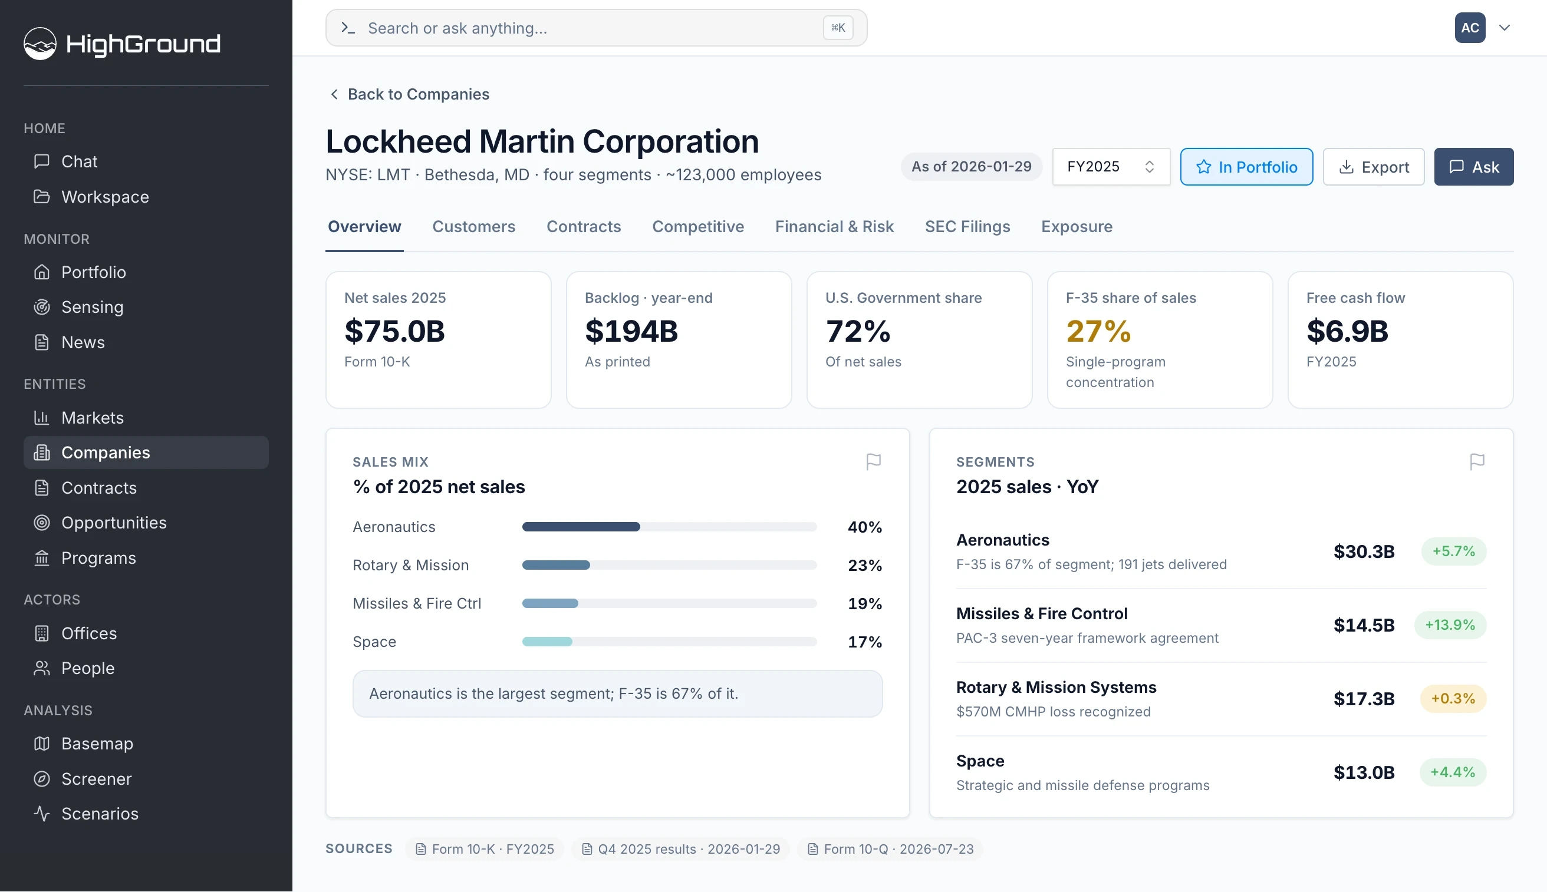This screenshot has width=1547, height=892.
Task: Click the Export button
Action: point(1373,167)
